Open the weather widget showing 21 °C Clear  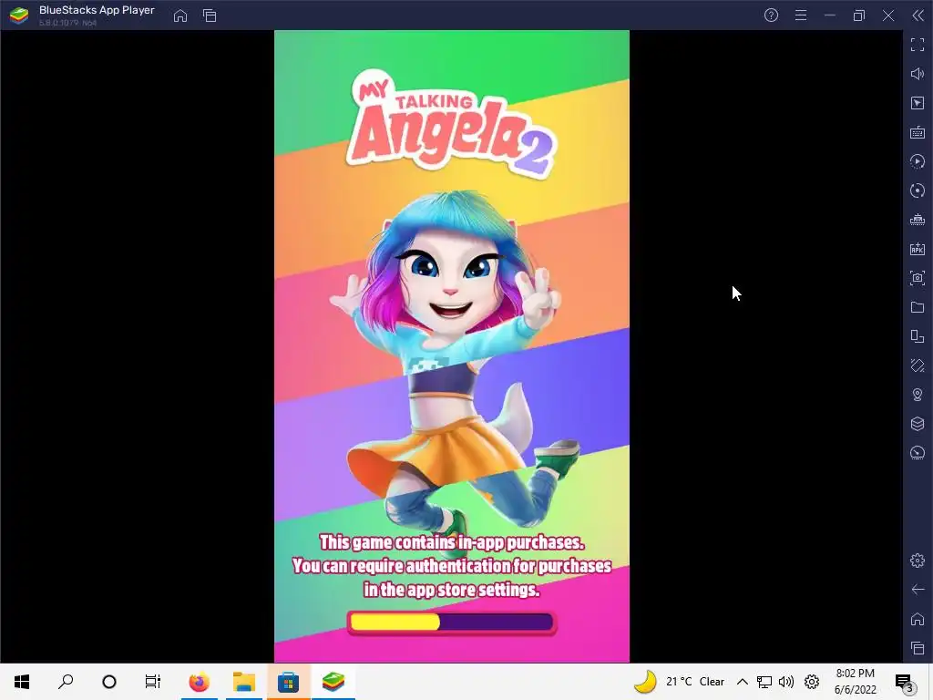click(678, 682)
